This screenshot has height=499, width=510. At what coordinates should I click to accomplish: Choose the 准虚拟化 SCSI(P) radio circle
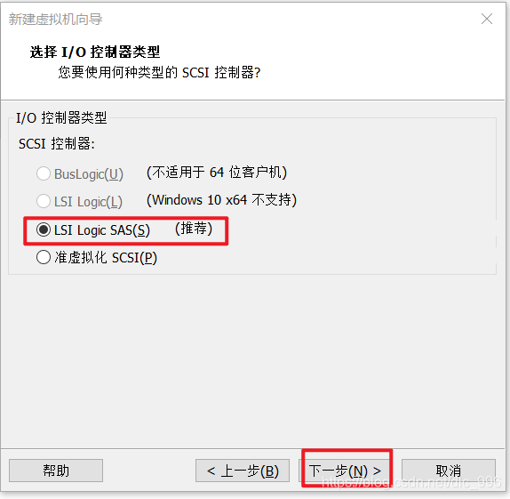(44, 257)
